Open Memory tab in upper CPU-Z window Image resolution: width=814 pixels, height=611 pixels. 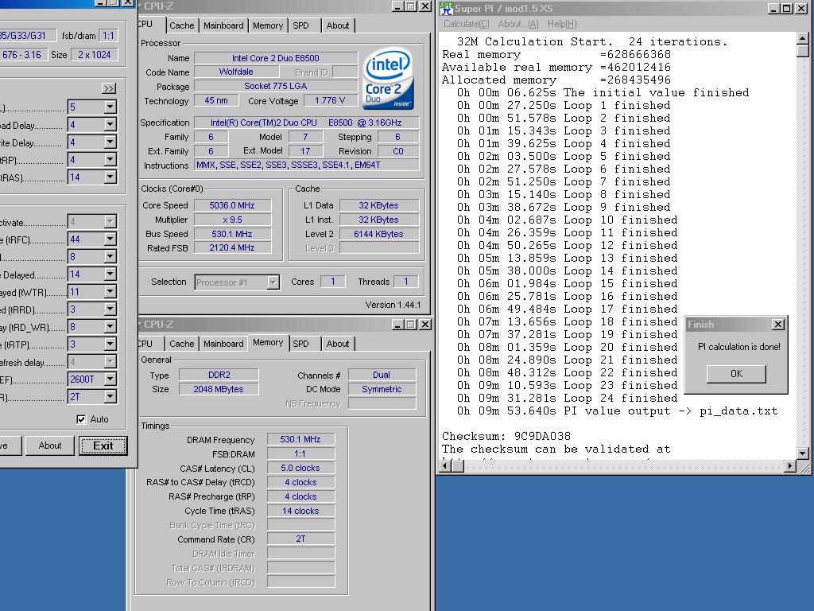268,25
